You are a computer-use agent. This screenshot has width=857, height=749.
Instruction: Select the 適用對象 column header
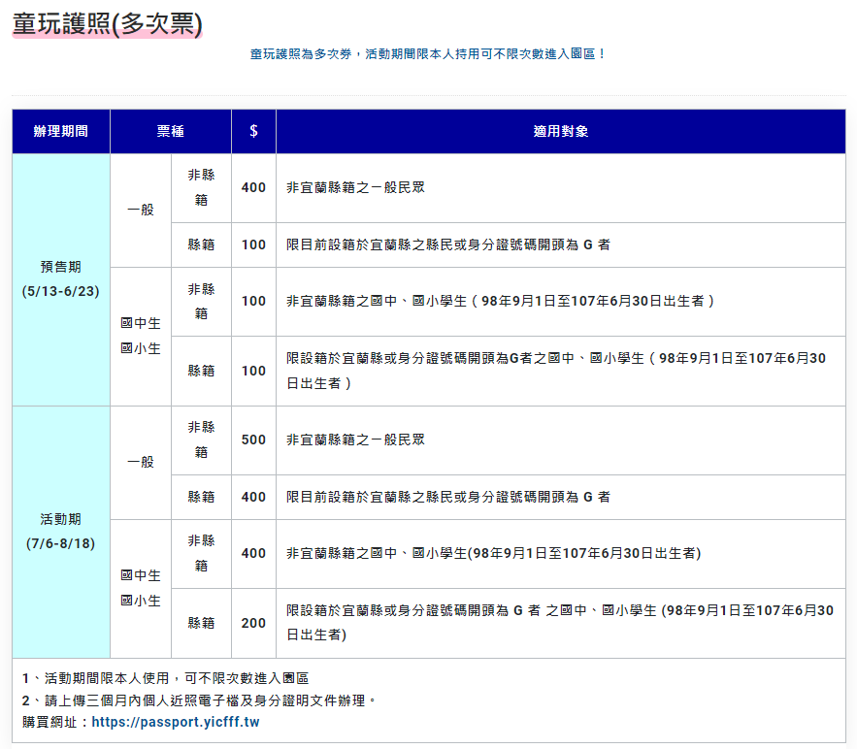click(x=561, y=131)
